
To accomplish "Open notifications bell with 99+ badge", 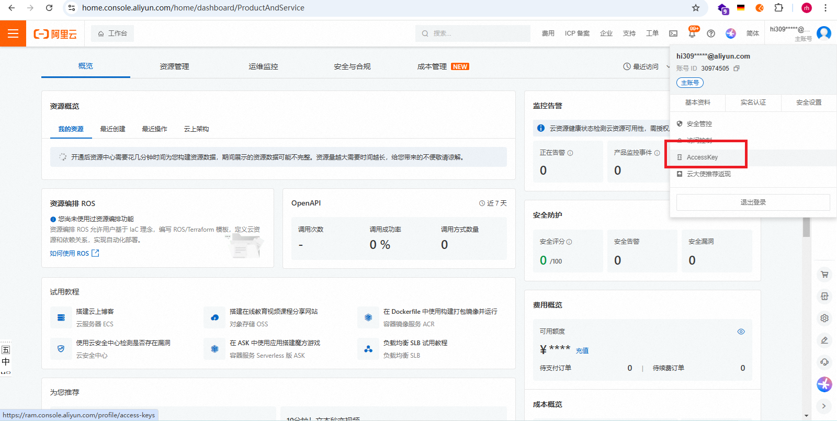I will tap(692, 33).
